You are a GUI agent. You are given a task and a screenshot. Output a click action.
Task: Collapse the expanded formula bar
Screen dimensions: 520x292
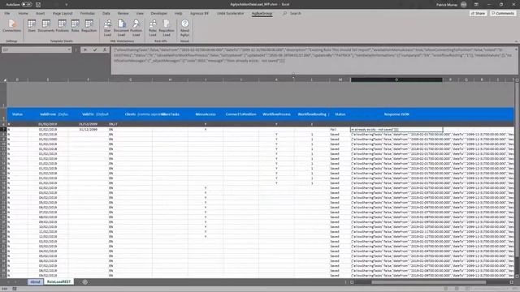tap(516, 49)
